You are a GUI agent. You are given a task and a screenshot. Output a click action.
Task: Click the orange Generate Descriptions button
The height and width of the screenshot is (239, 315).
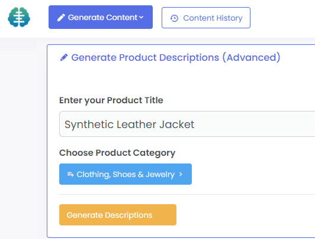point(118,215)
